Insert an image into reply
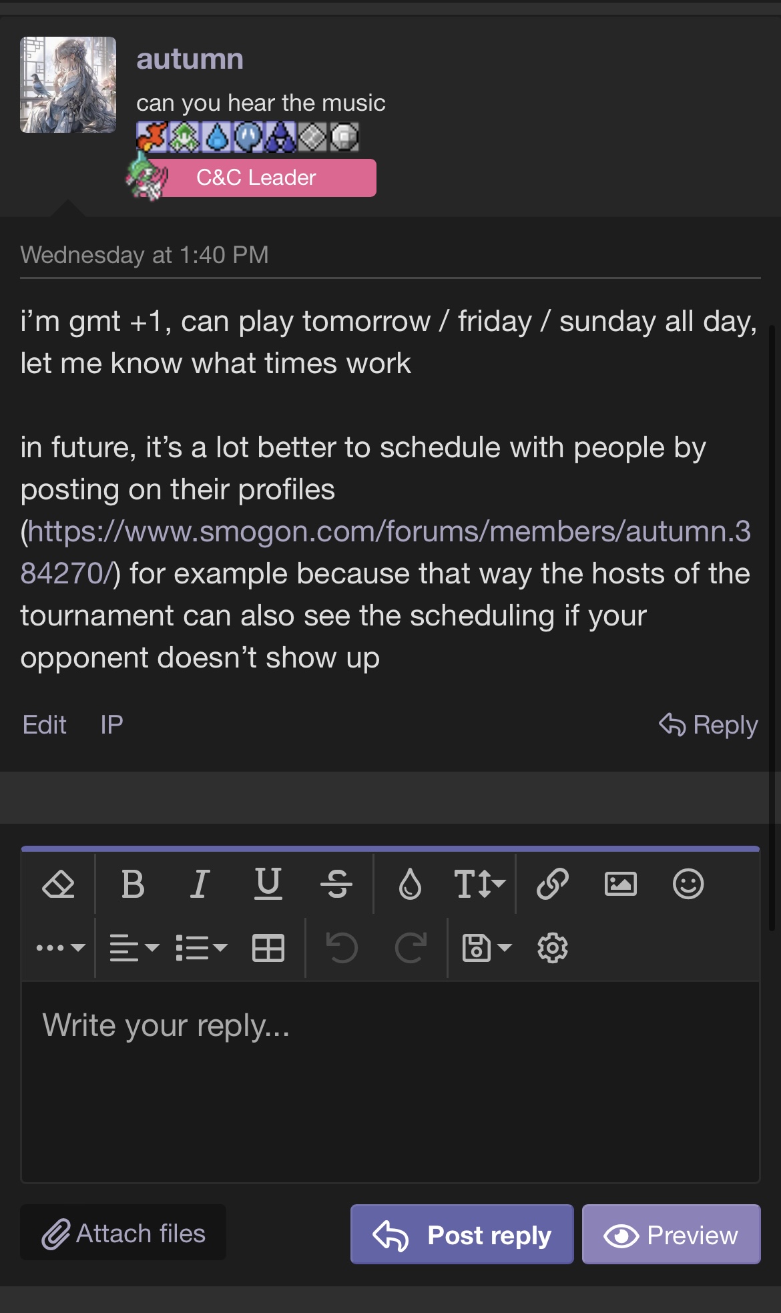 (x=620, y=884)
